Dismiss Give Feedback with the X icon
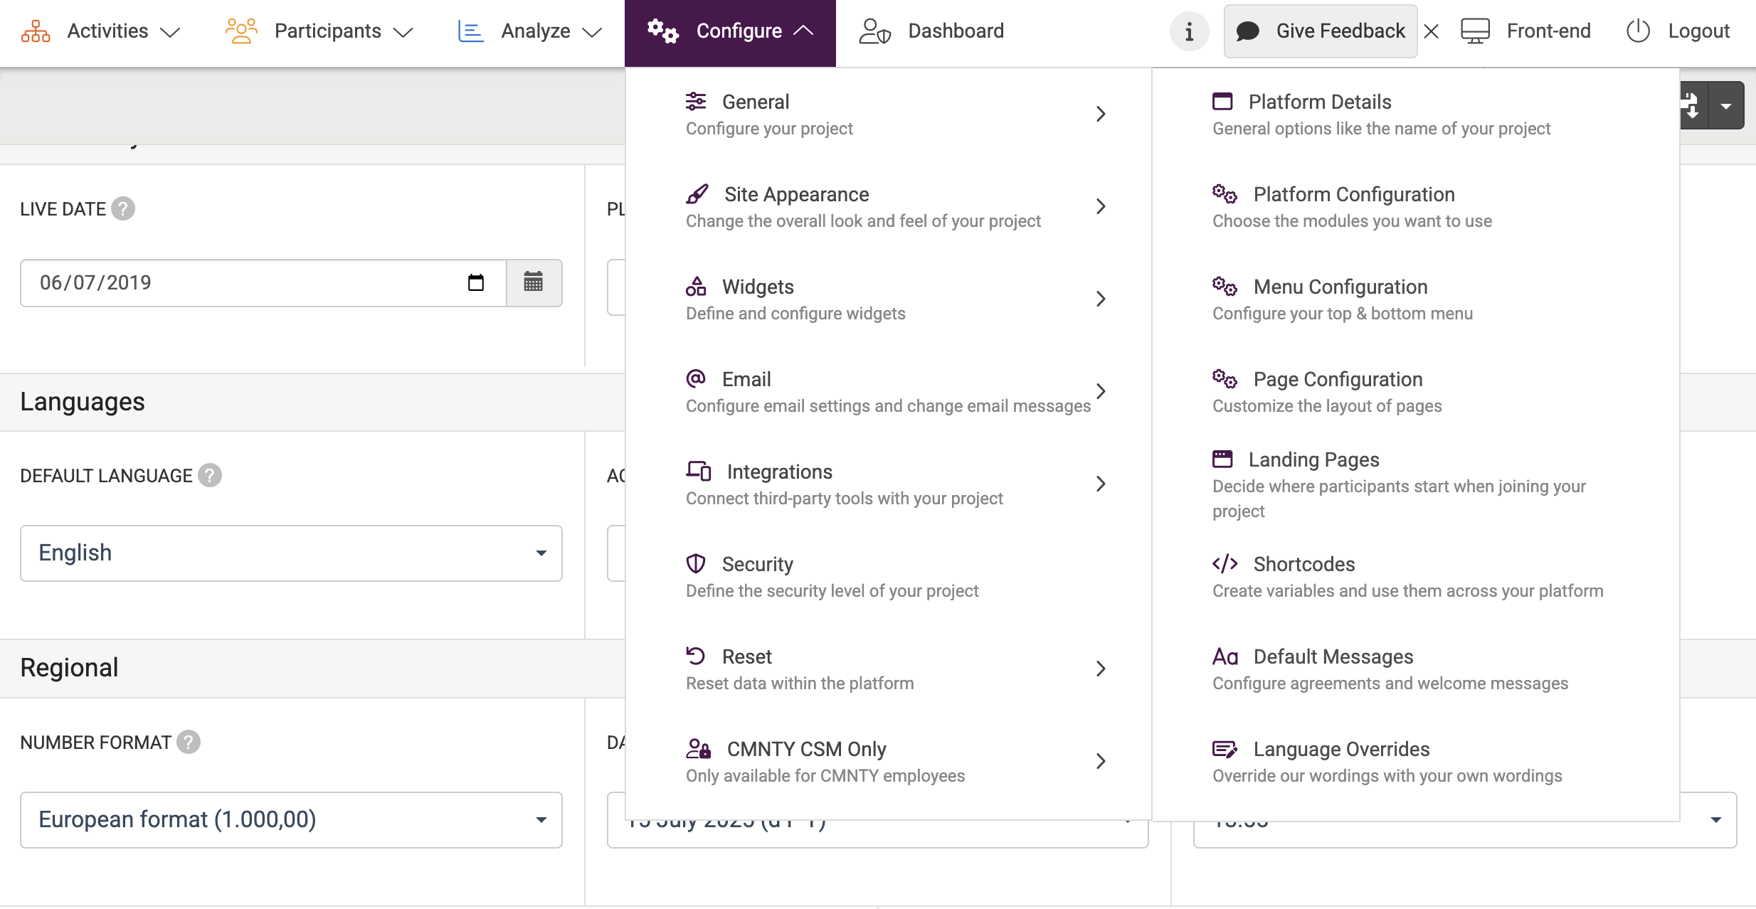The height and width of the screenshot is (909, 1756). pyautogui.click(x=1432, y=31)
